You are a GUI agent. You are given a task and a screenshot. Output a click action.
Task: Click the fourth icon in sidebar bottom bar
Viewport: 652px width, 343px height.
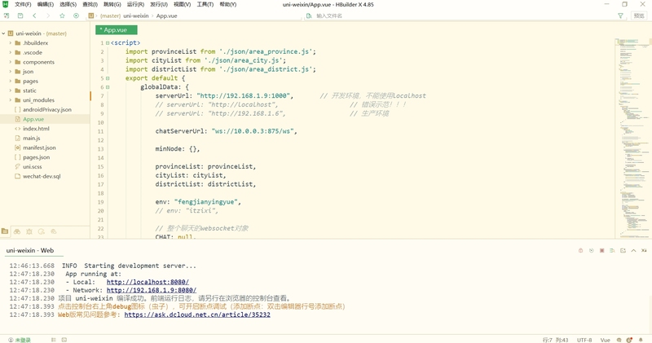[42, 231]
